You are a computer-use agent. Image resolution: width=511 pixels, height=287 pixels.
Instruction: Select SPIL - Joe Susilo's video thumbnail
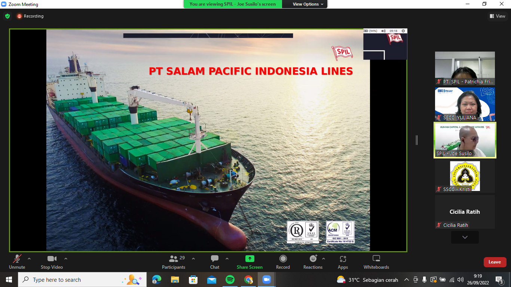pos(465,140)
